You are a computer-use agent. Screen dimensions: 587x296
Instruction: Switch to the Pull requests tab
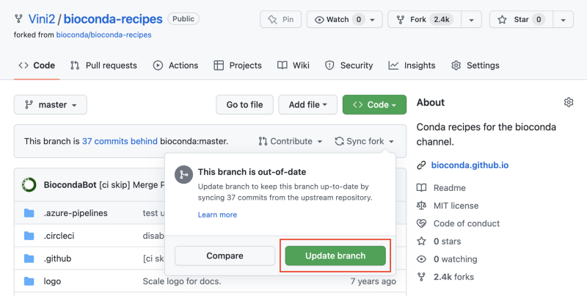coord(103,65)
